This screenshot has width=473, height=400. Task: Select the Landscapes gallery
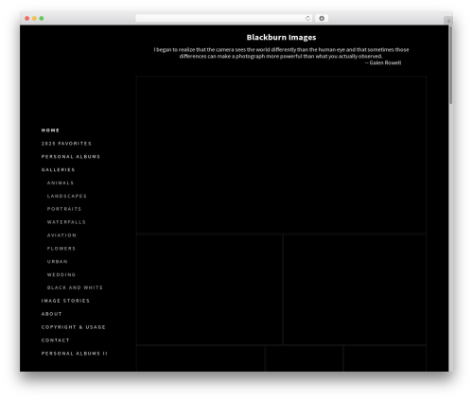[66, 196]
